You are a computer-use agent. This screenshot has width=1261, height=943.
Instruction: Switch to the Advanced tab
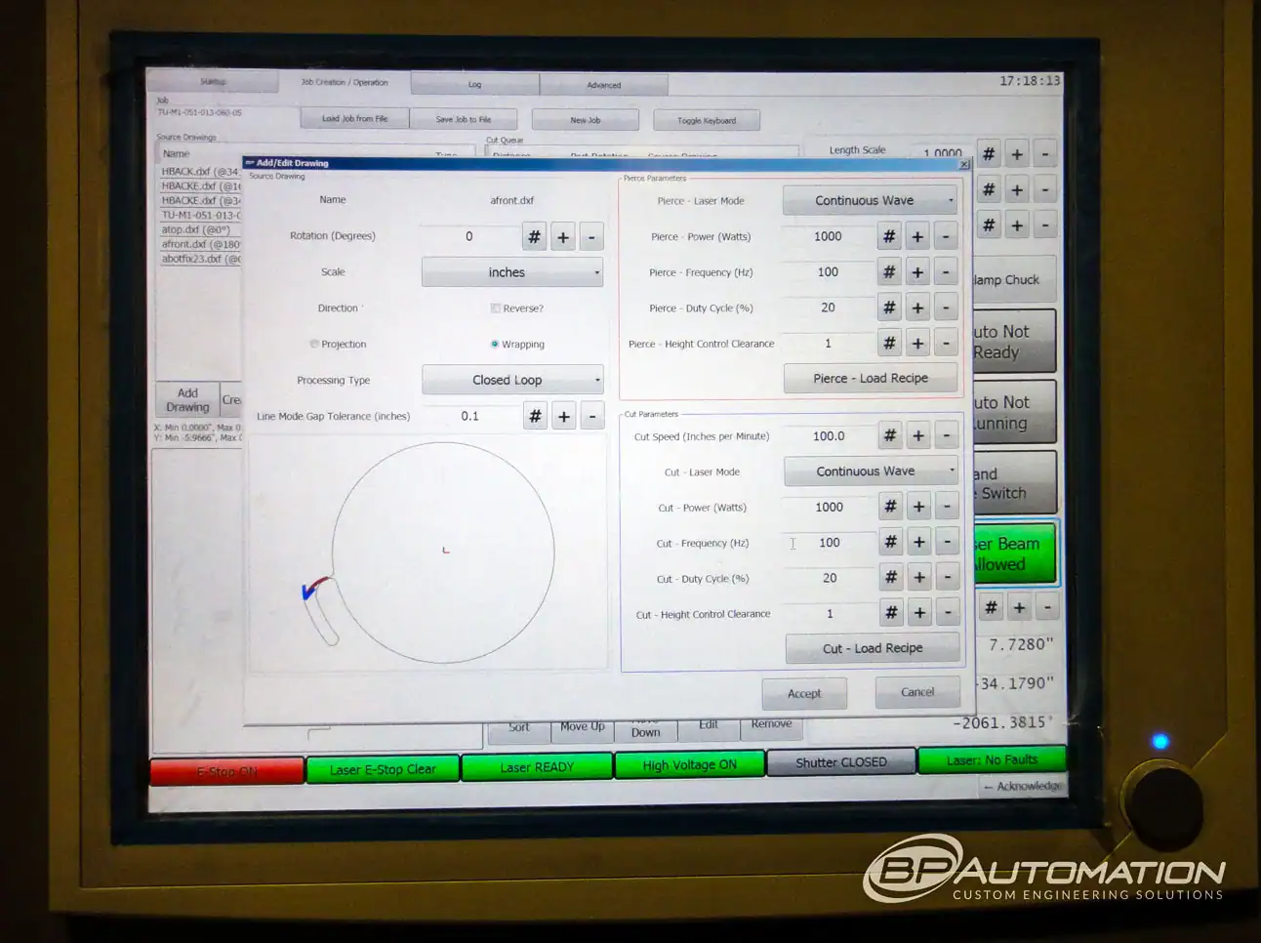click(x=603, y=84)
